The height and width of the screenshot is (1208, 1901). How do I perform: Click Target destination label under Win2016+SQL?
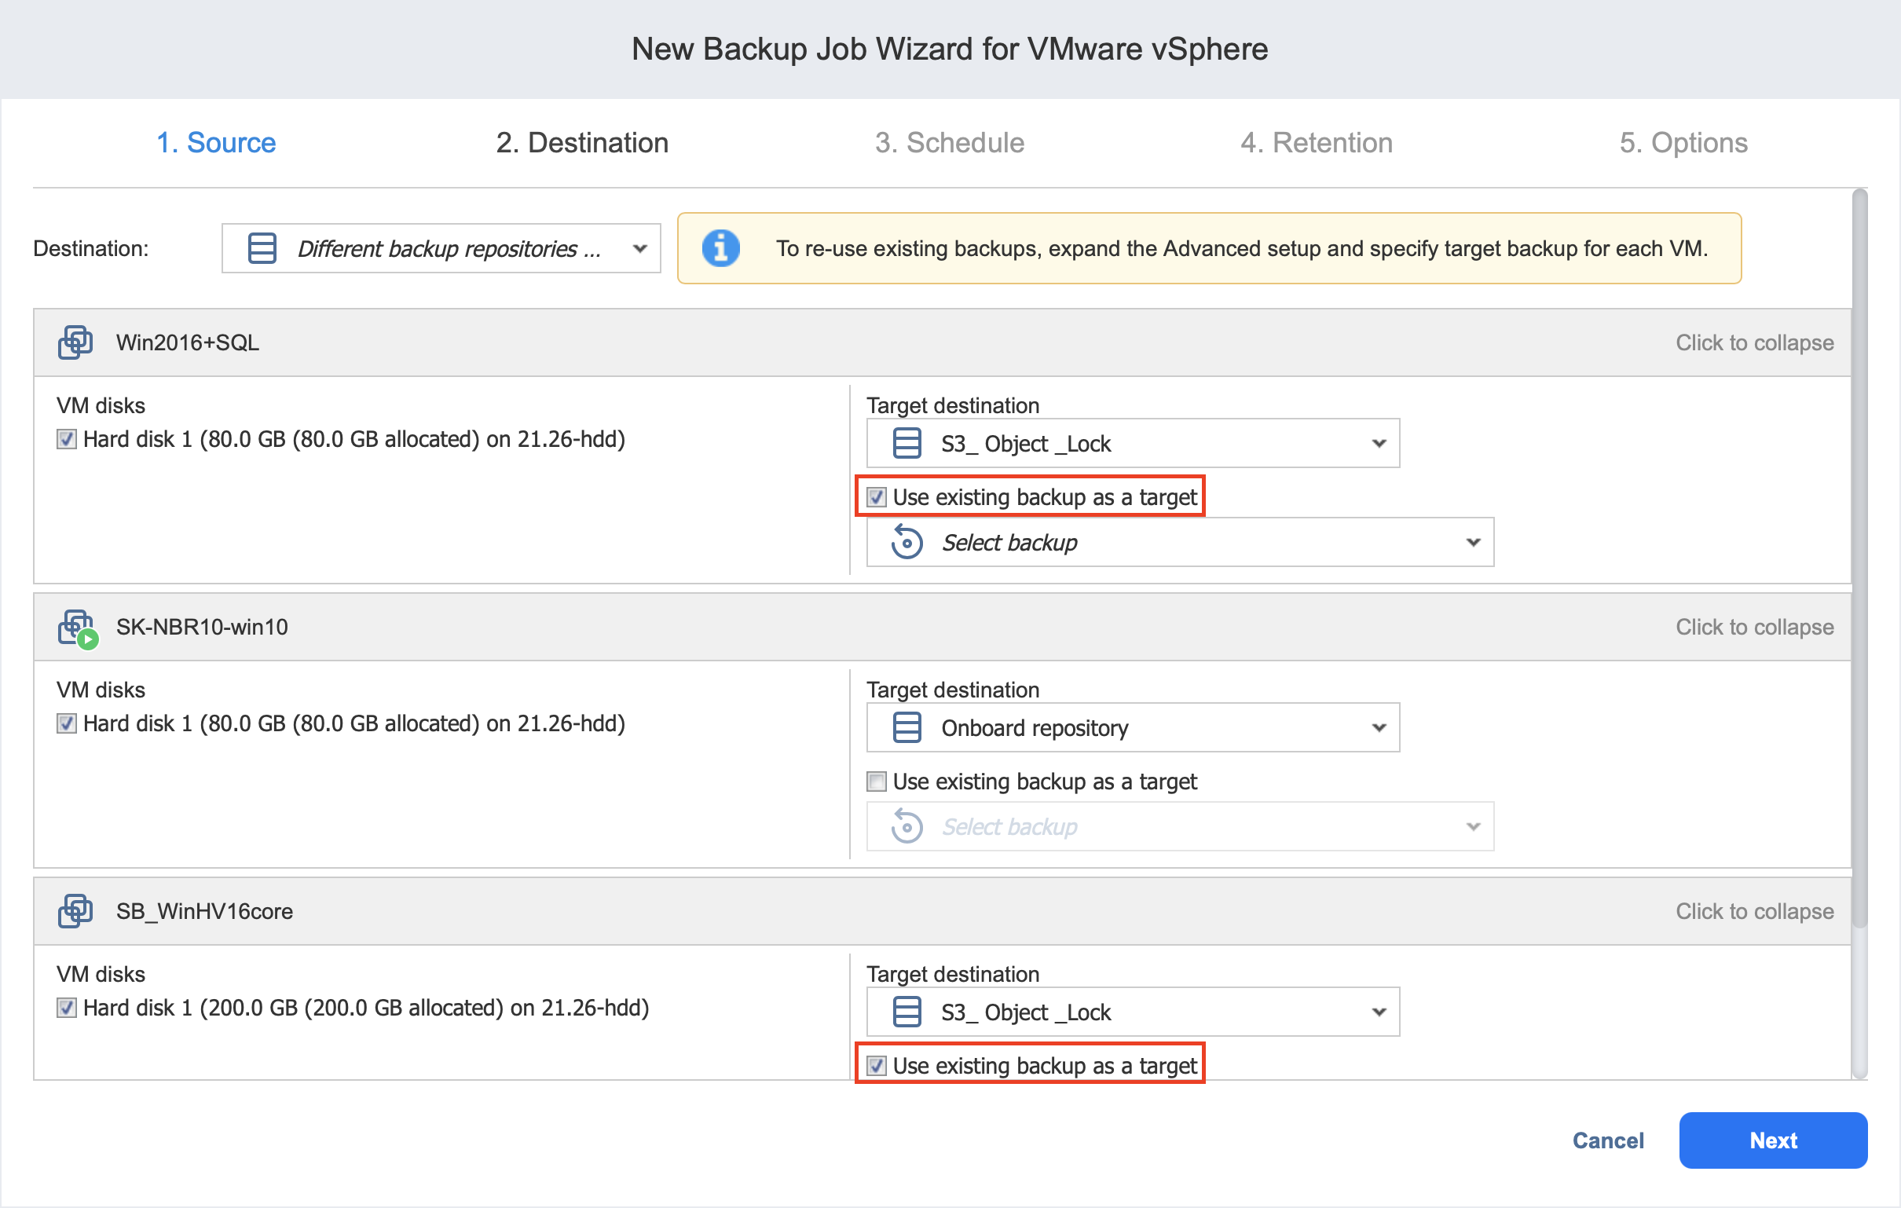[953, 405]
